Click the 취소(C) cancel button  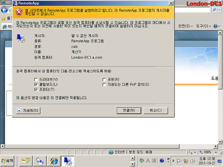155,110
